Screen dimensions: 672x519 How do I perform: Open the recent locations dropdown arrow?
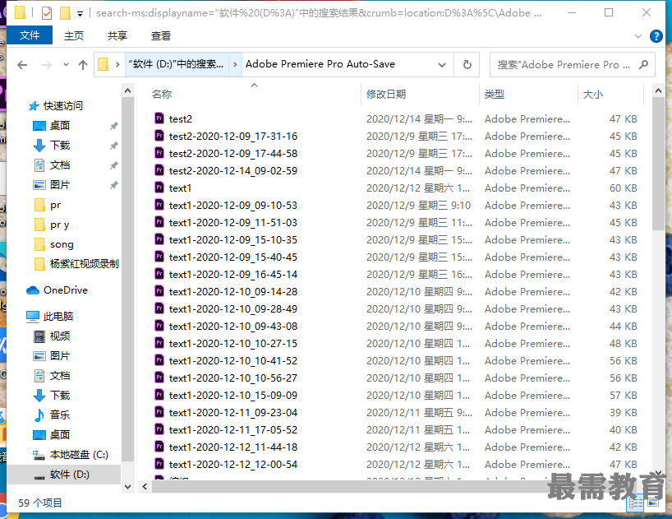tap(66, 65)
